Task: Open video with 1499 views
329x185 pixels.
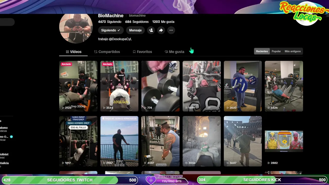Action: 202,86
